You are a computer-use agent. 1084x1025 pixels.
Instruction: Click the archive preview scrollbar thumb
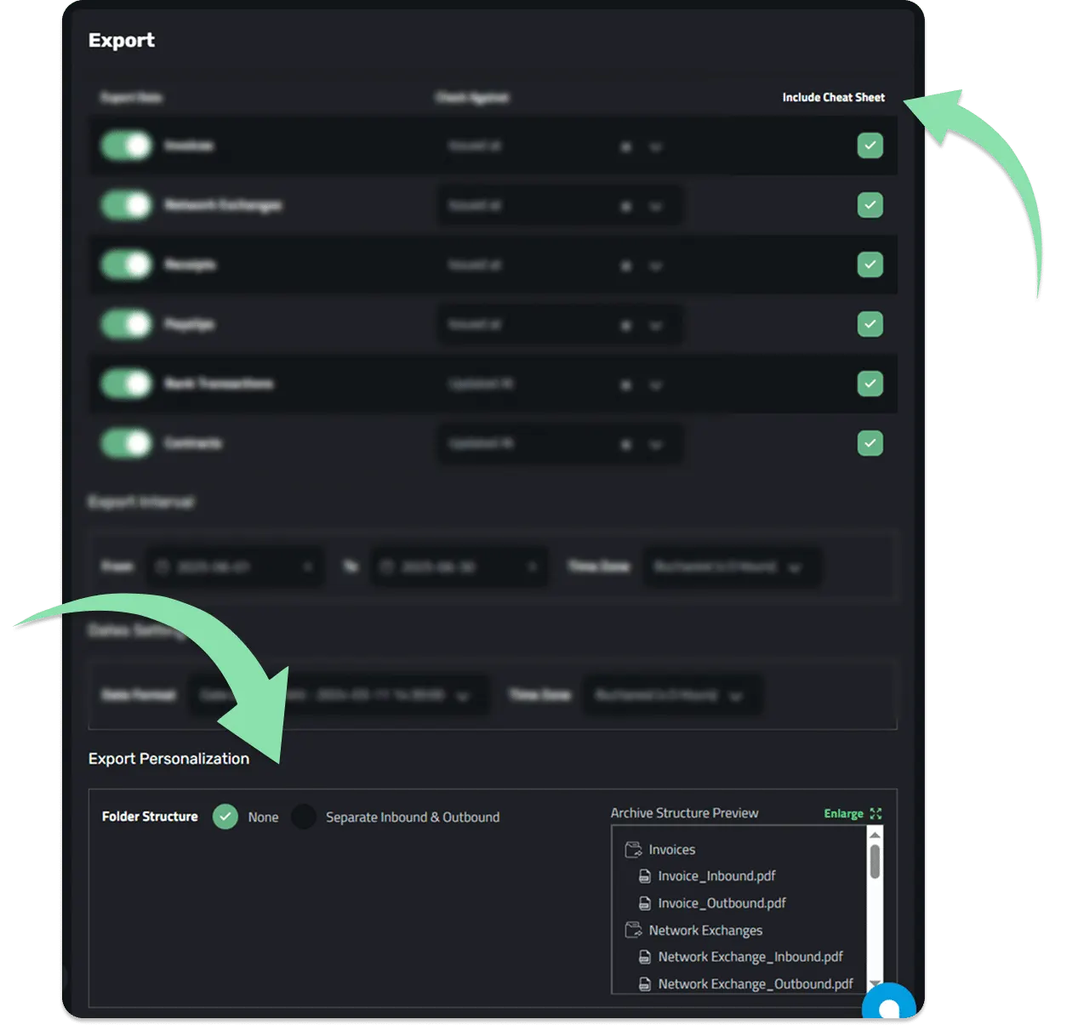pos(875,862)
